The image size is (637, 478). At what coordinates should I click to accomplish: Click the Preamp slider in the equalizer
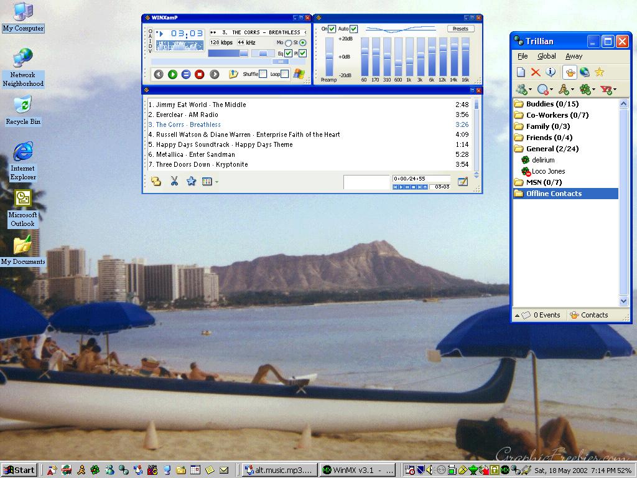point(329,56)
